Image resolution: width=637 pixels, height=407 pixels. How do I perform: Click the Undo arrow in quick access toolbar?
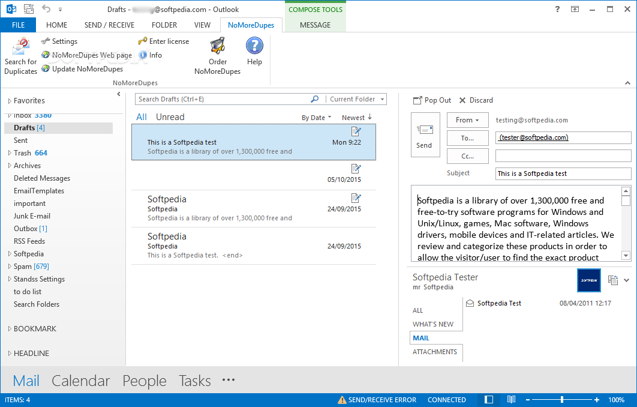(46, 9)
